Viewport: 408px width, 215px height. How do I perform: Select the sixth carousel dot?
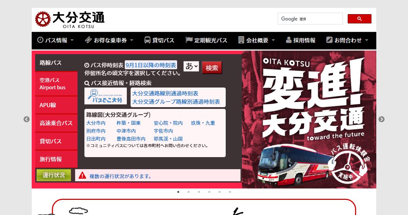pos(230,192)
